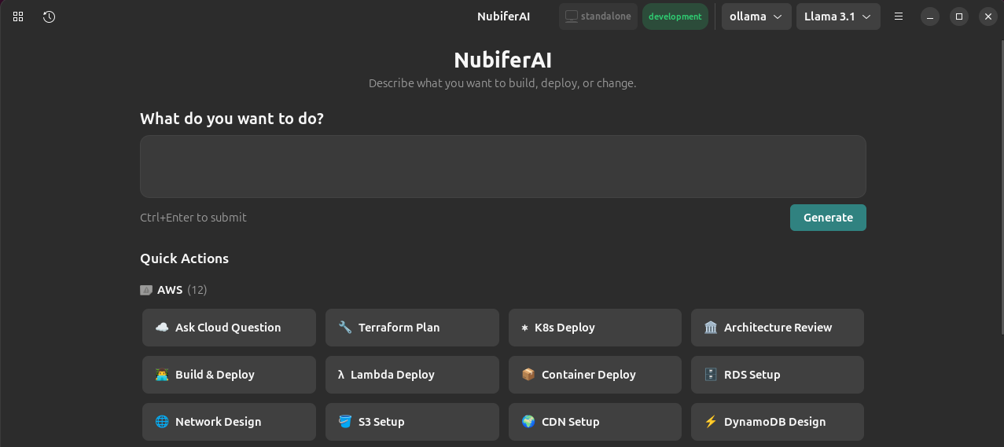Click the 'Quick Actions' heading
Viewport: 1004px width, 447px height.
185,258
